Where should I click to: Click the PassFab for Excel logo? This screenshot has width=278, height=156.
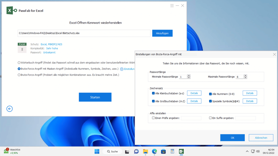click(x=12, y=11)
